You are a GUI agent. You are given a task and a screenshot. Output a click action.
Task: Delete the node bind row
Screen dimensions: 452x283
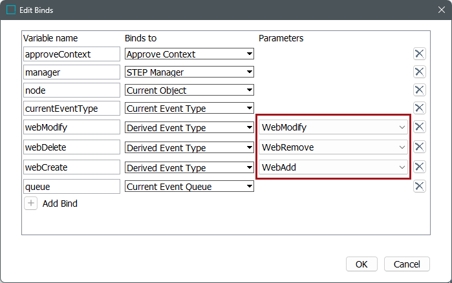[419, 90]
